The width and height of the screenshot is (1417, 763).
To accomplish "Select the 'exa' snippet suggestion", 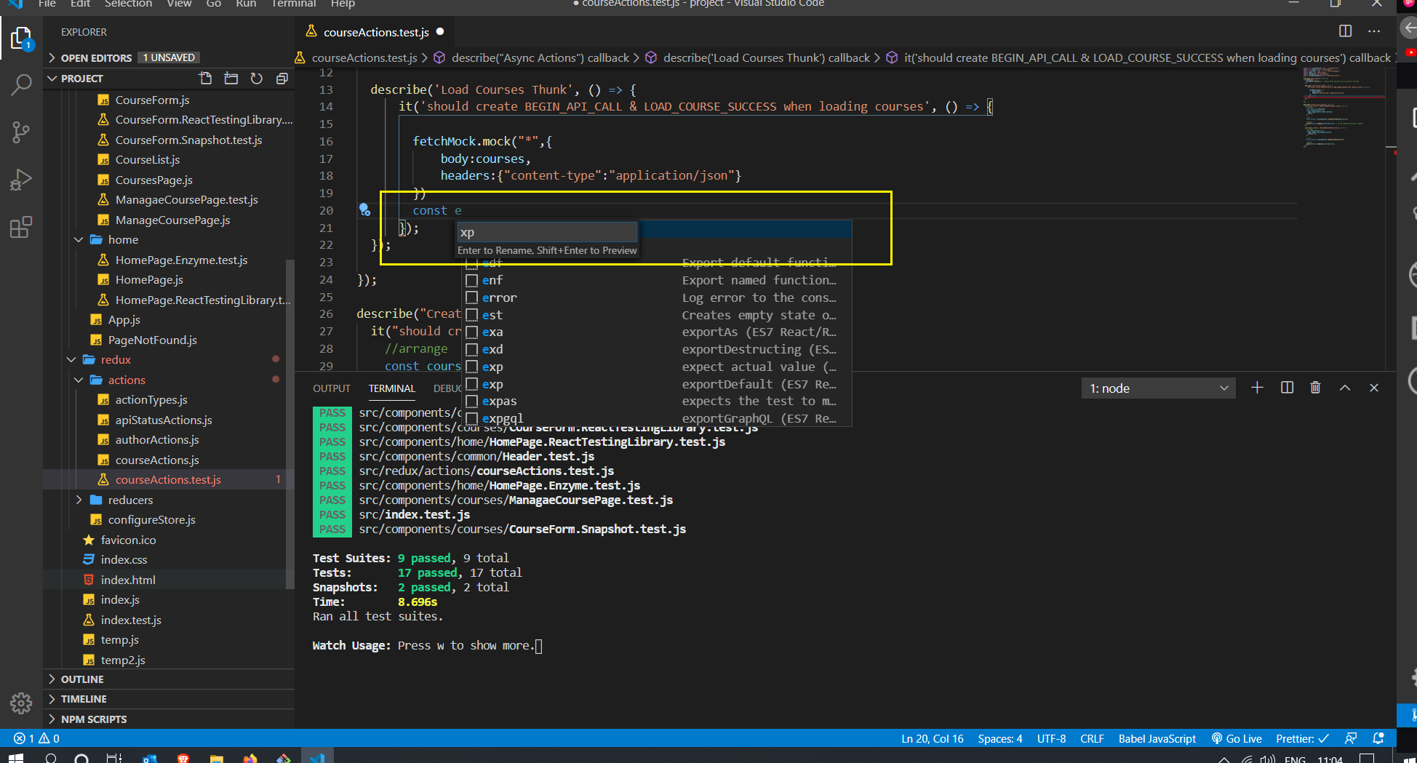I will coord(658,332).
